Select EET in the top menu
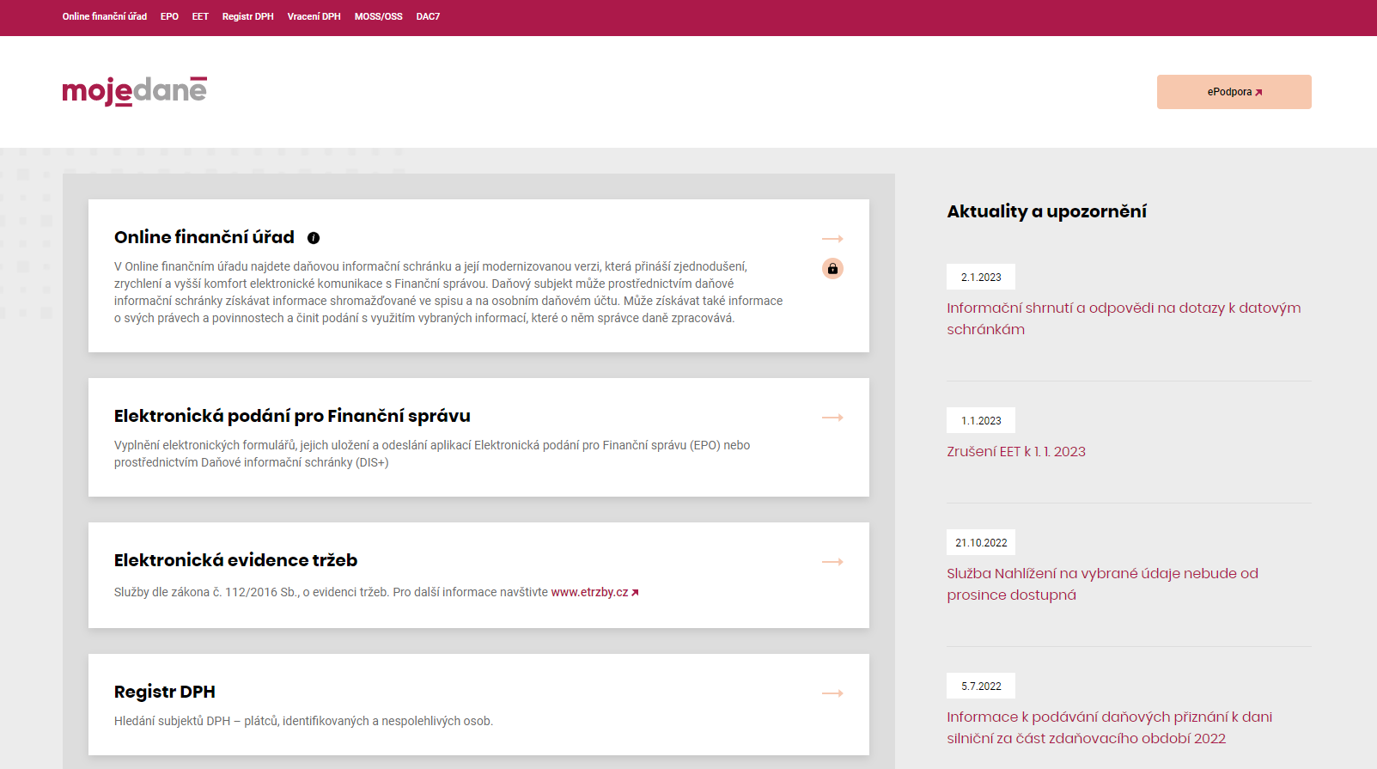 click(x=200, y=16)
